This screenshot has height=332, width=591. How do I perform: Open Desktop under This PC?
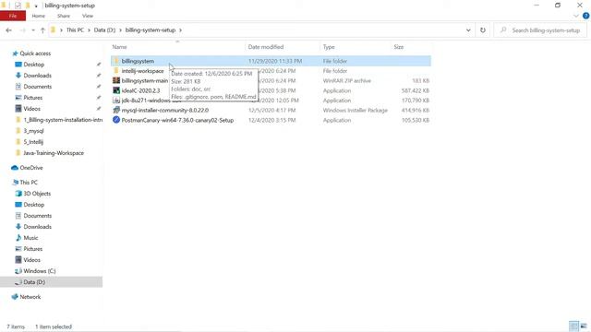[34, 205]
